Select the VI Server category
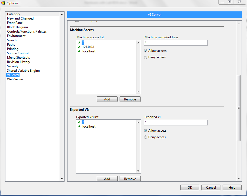247x196 pixels. click(x=13, y=75)
